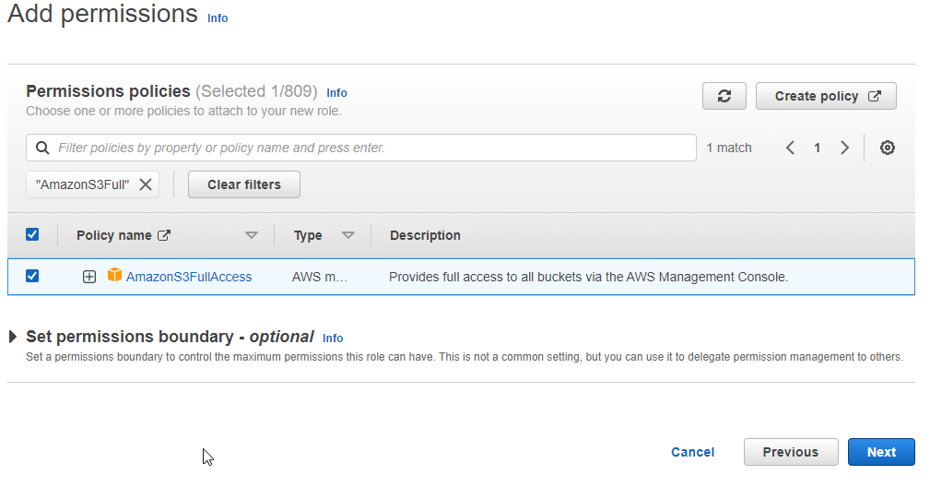Expand AmazonS3FullAccess policy details

(x=89, y=277)
